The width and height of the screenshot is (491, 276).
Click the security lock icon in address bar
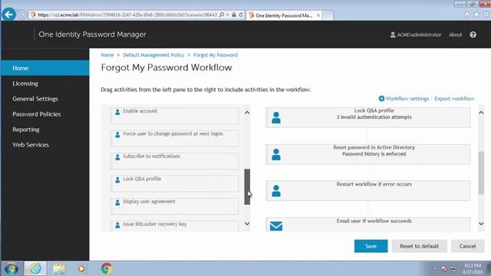pos(234,15)
